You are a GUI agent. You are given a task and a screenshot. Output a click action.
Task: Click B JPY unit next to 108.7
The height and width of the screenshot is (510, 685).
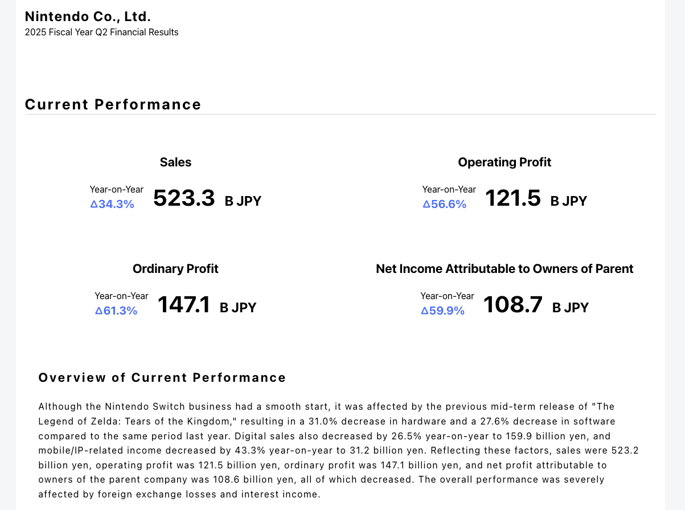click(571, 308)
